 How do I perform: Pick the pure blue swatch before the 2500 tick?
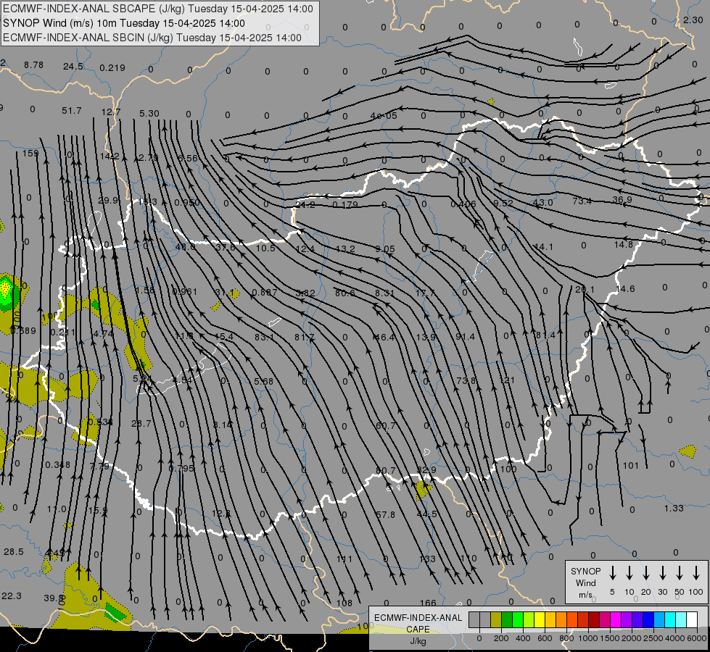648,619
